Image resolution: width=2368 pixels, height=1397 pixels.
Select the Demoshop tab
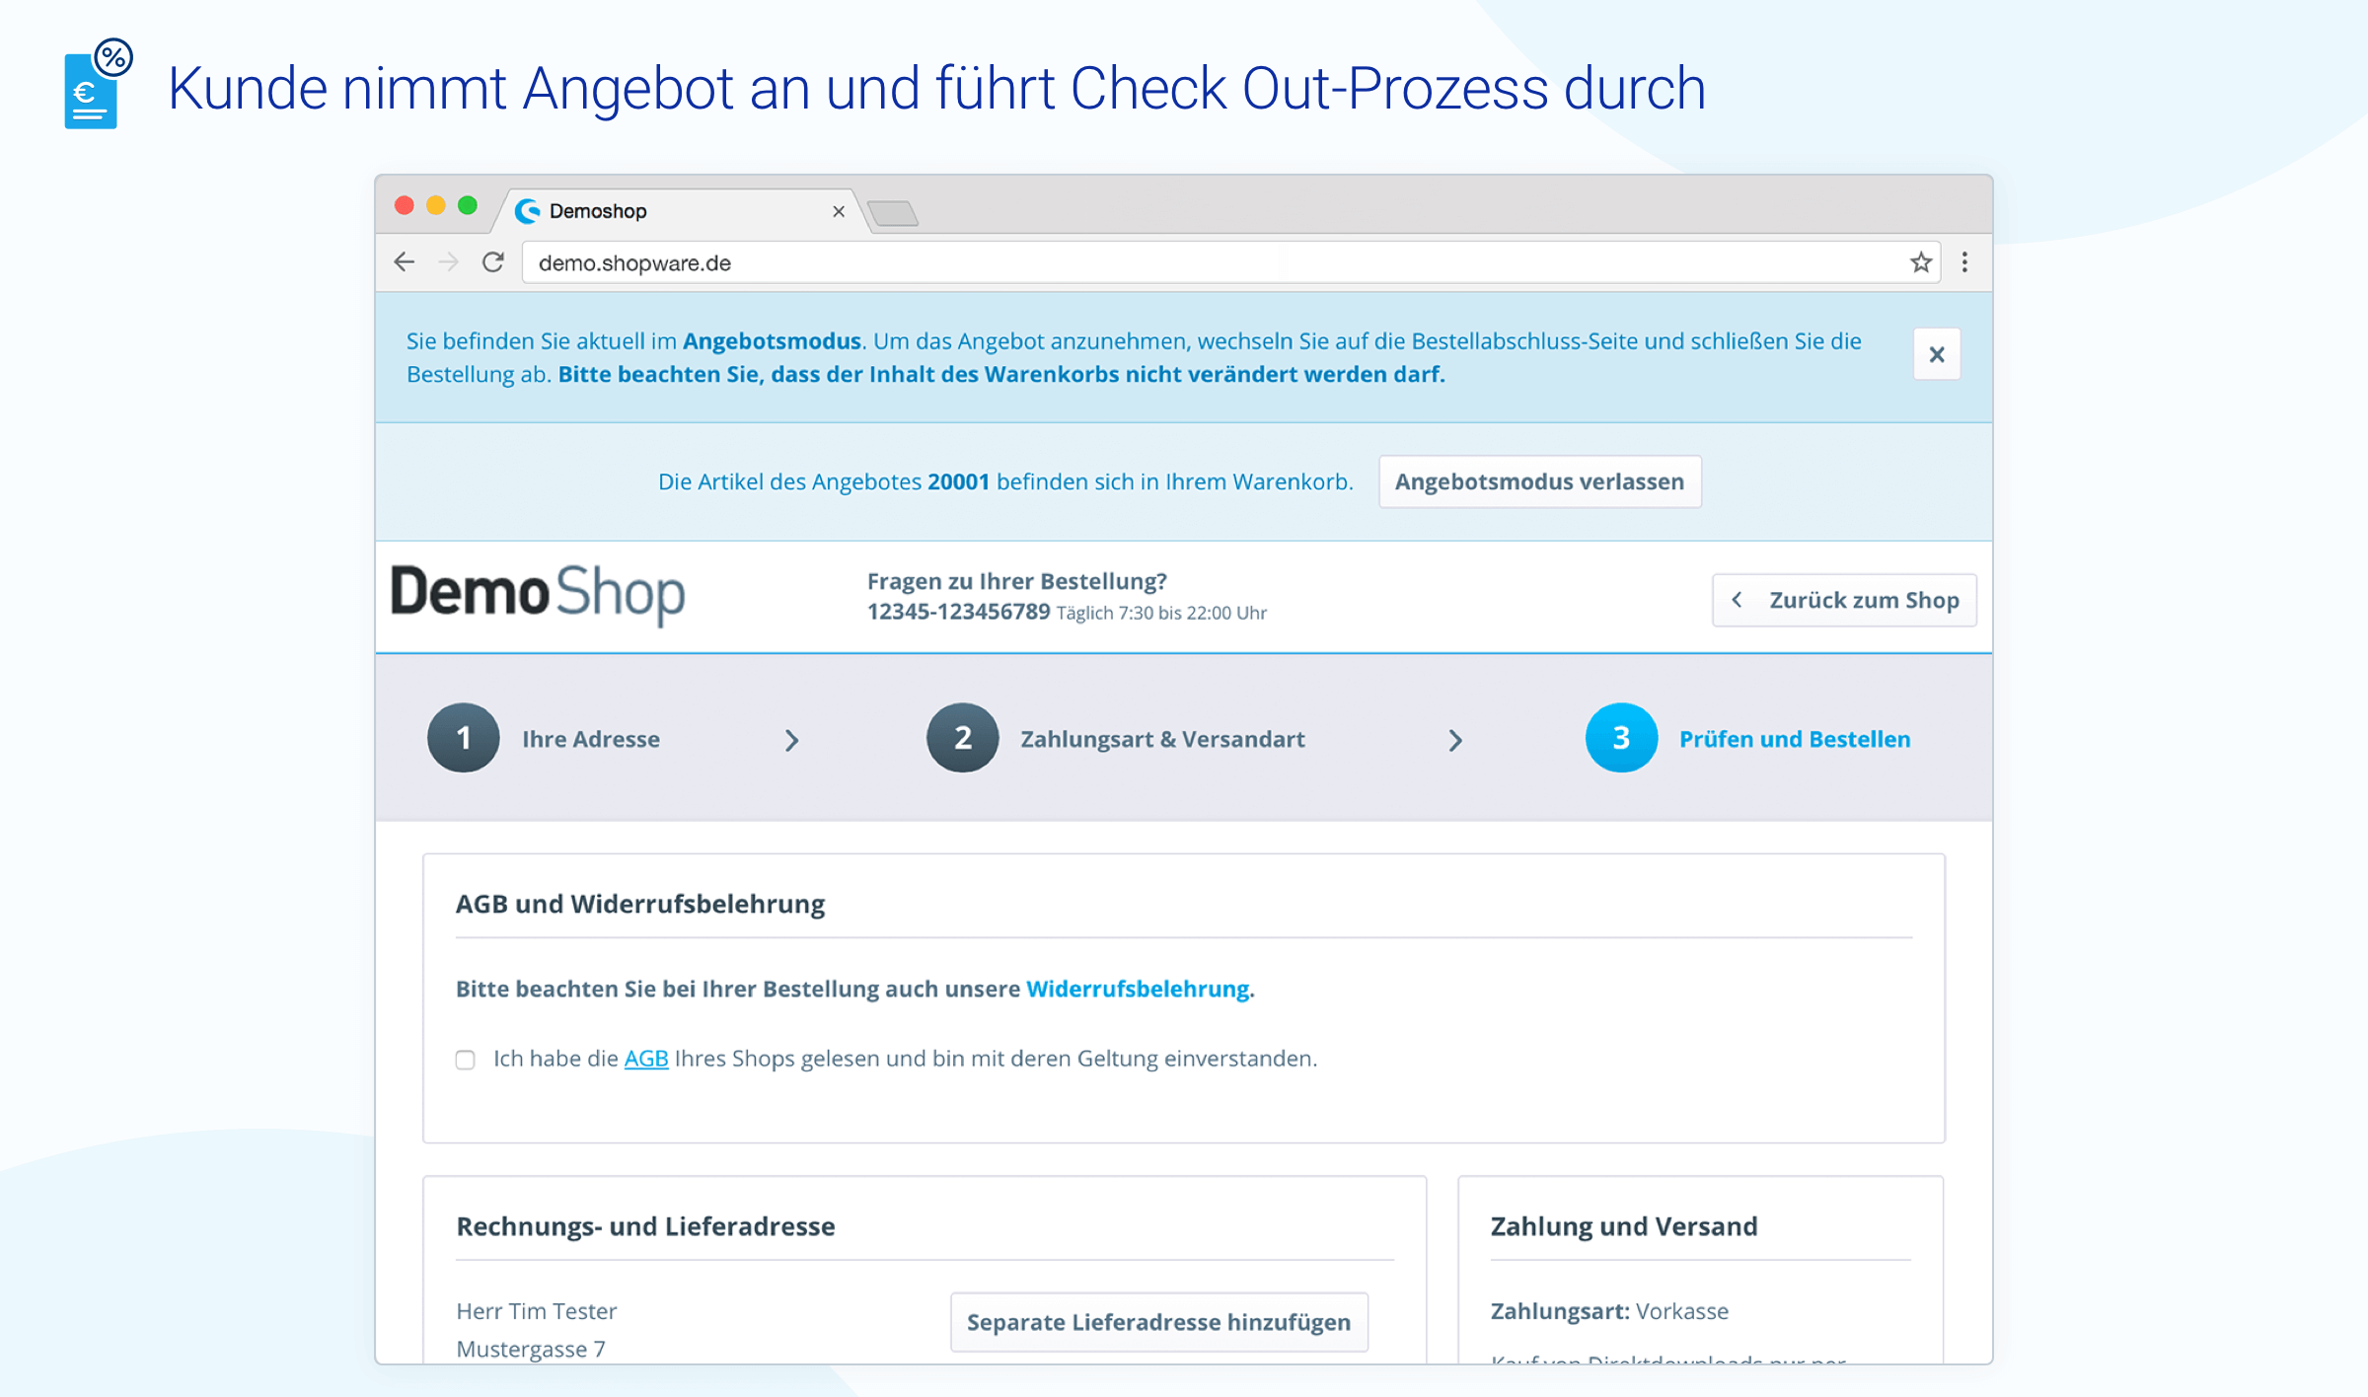(681, 211)
